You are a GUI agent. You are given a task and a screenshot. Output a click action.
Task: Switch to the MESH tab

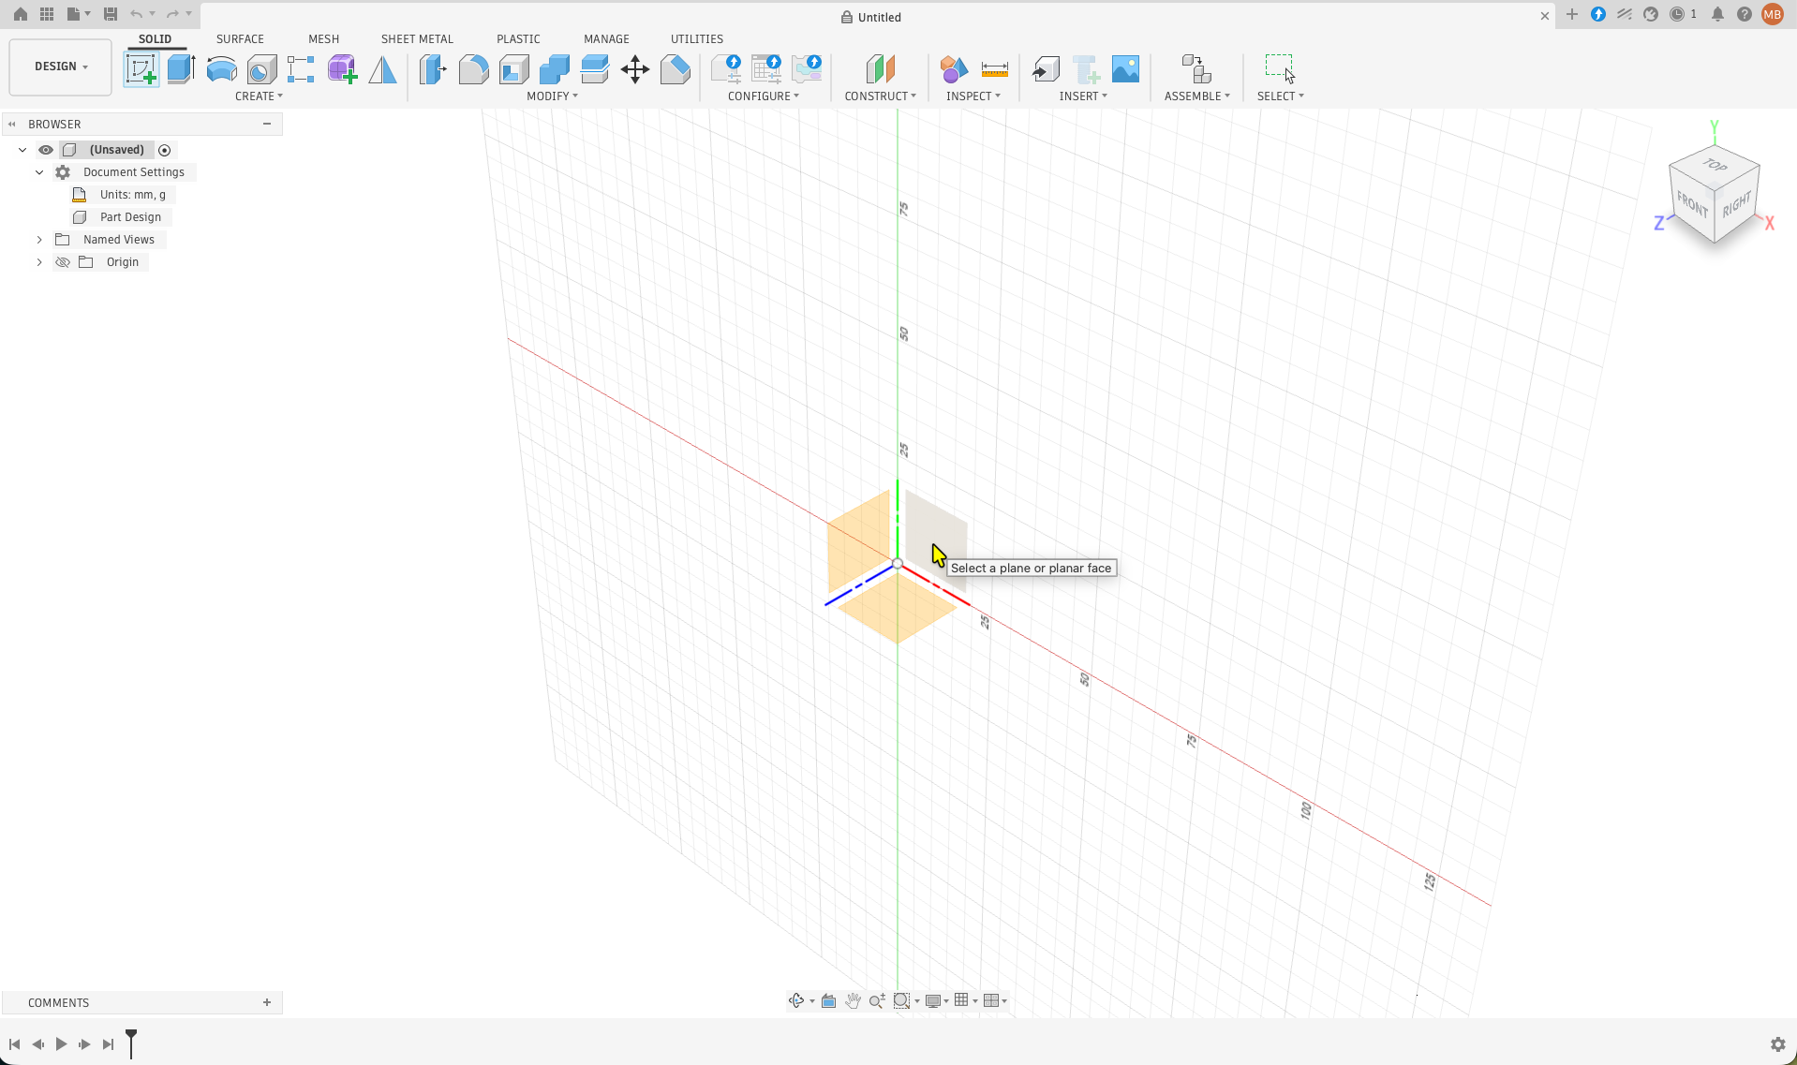pyautogui.click(x=323, y=38)
